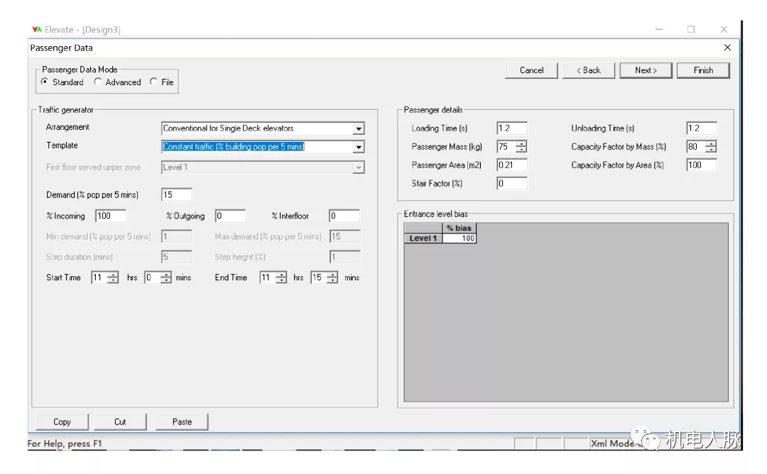Click the Capacity Factor by Area field
This screenshot has height=474, width=767.
[x=702, y=165]
